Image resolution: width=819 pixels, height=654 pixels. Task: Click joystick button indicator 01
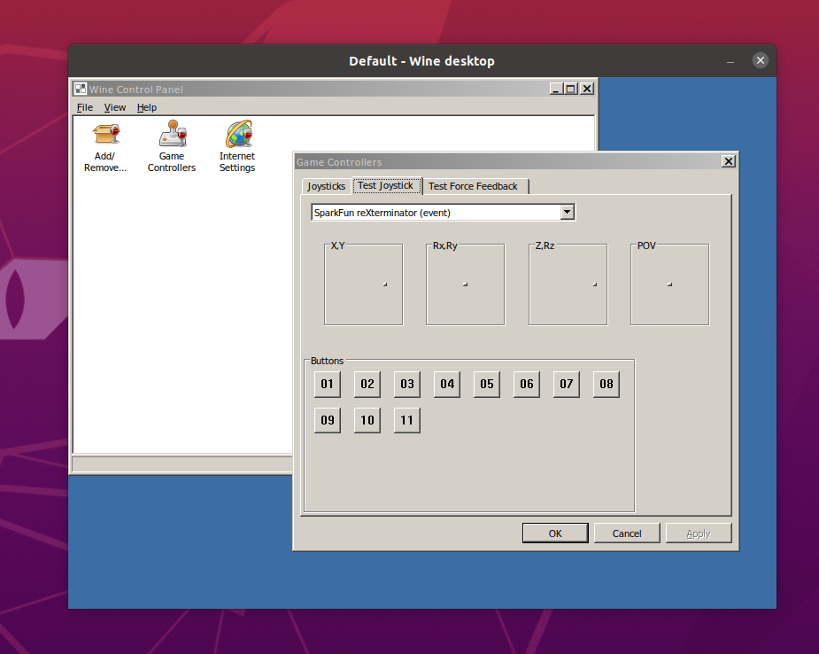pos(328,385)
